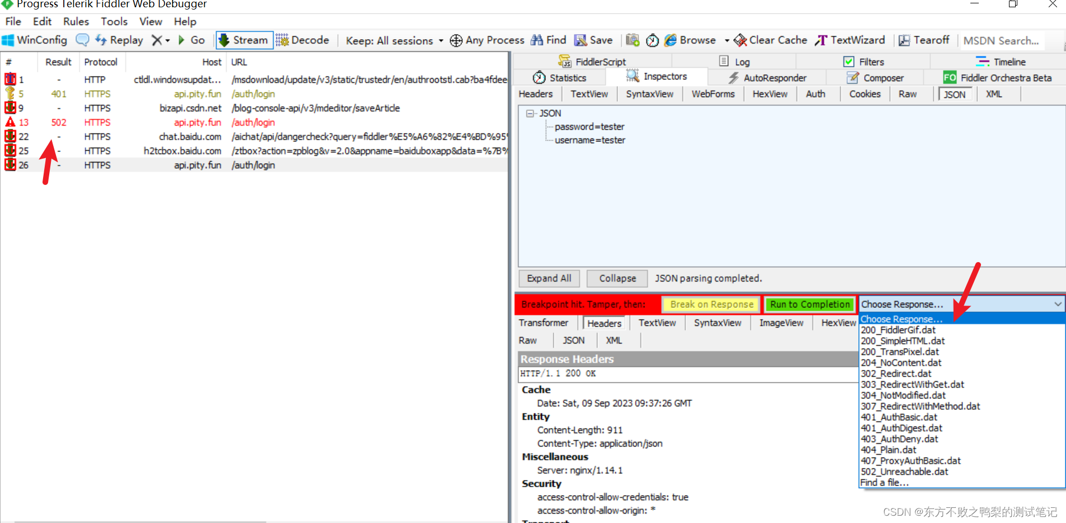Select Find a file... option
The height and width of the screenshot is (523, 1066).
[884, 483]
